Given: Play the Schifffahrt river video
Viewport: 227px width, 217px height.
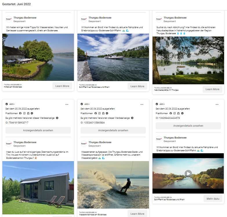Looking at the screenshot, I should [x=188, y=174].
